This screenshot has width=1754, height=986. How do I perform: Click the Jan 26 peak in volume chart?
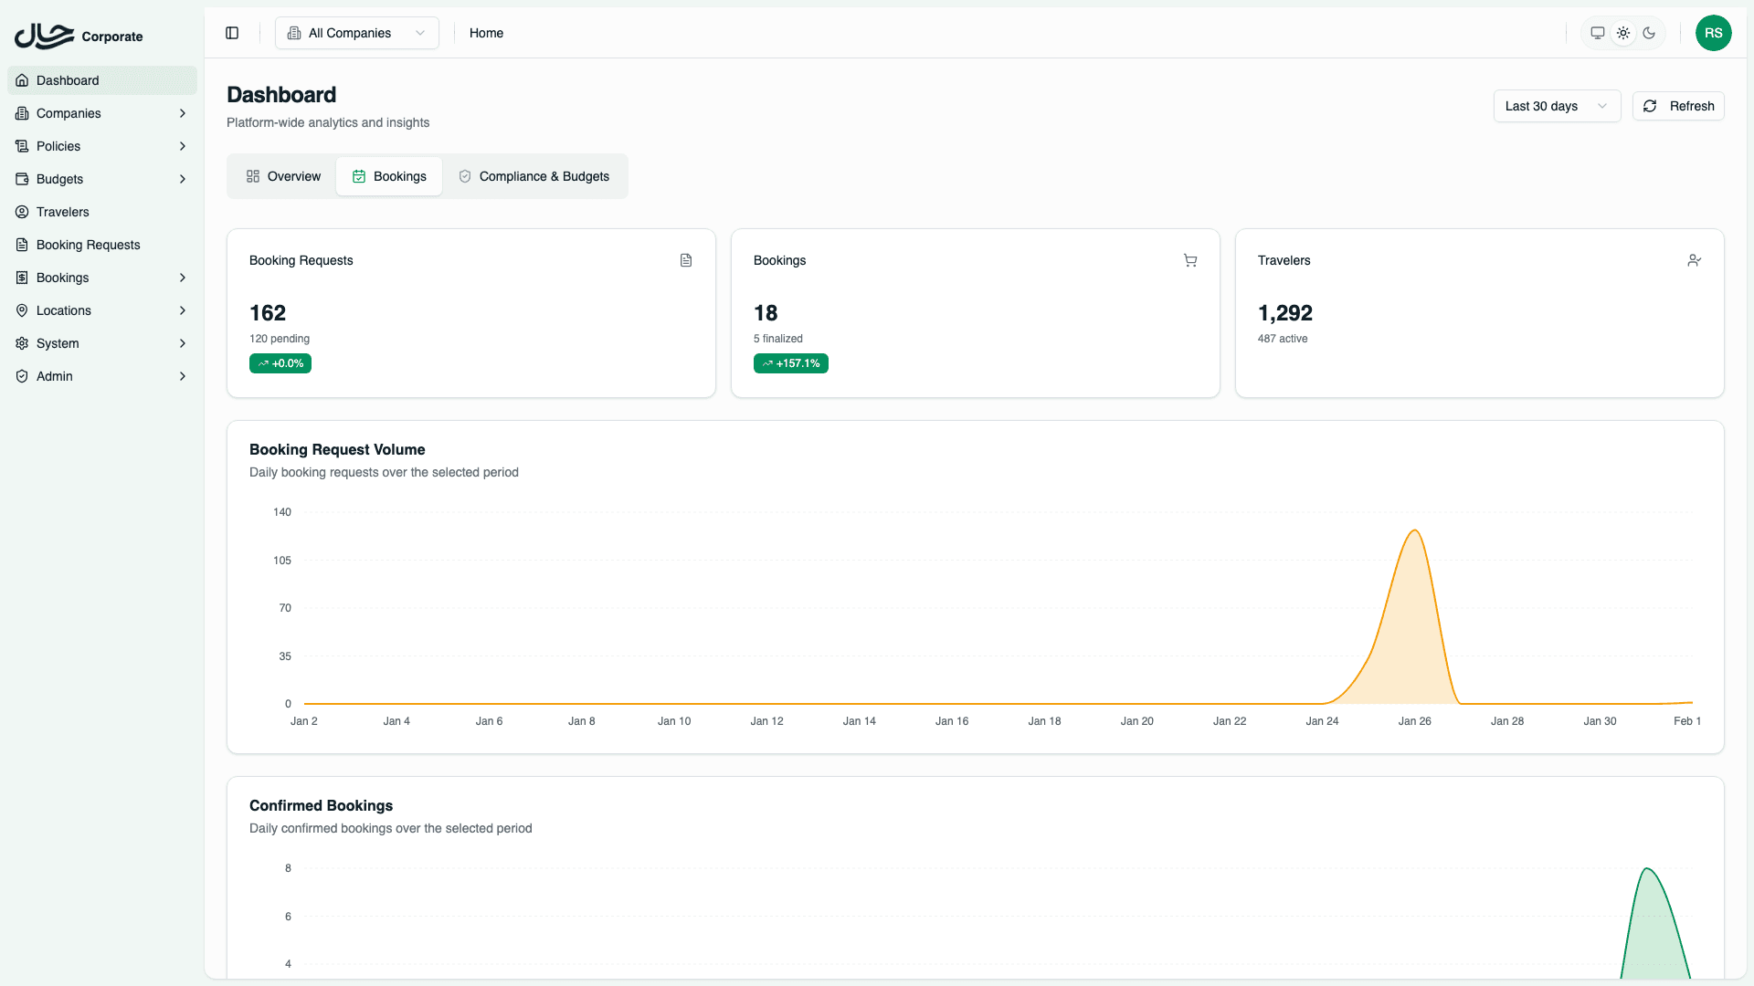1414,531
